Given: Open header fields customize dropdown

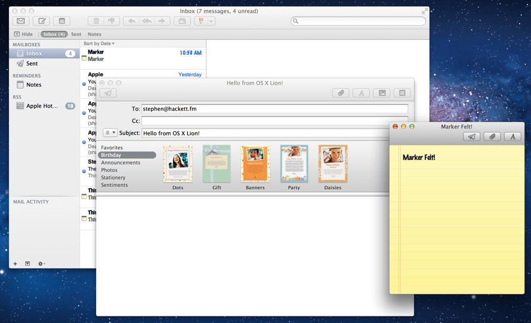Looking at the screenshot, I should [110, 133].
